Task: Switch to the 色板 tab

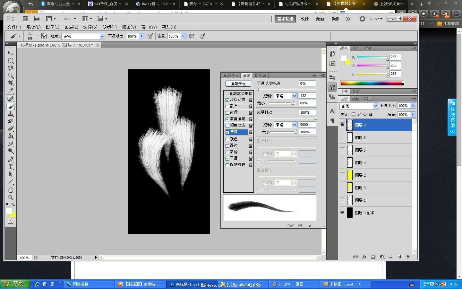Action: click(356, 48)
